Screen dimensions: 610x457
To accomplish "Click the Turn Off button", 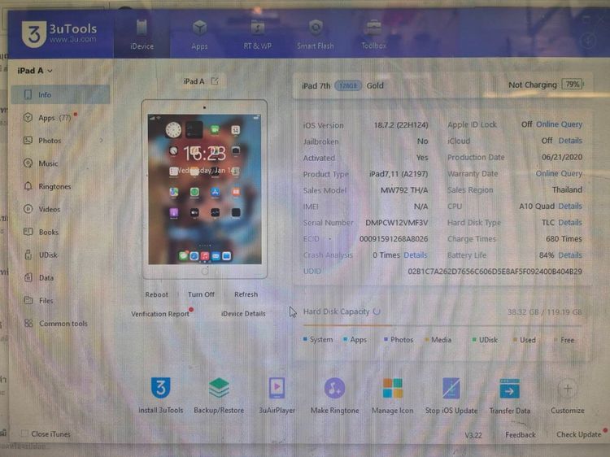I will [x=201, y=294].
